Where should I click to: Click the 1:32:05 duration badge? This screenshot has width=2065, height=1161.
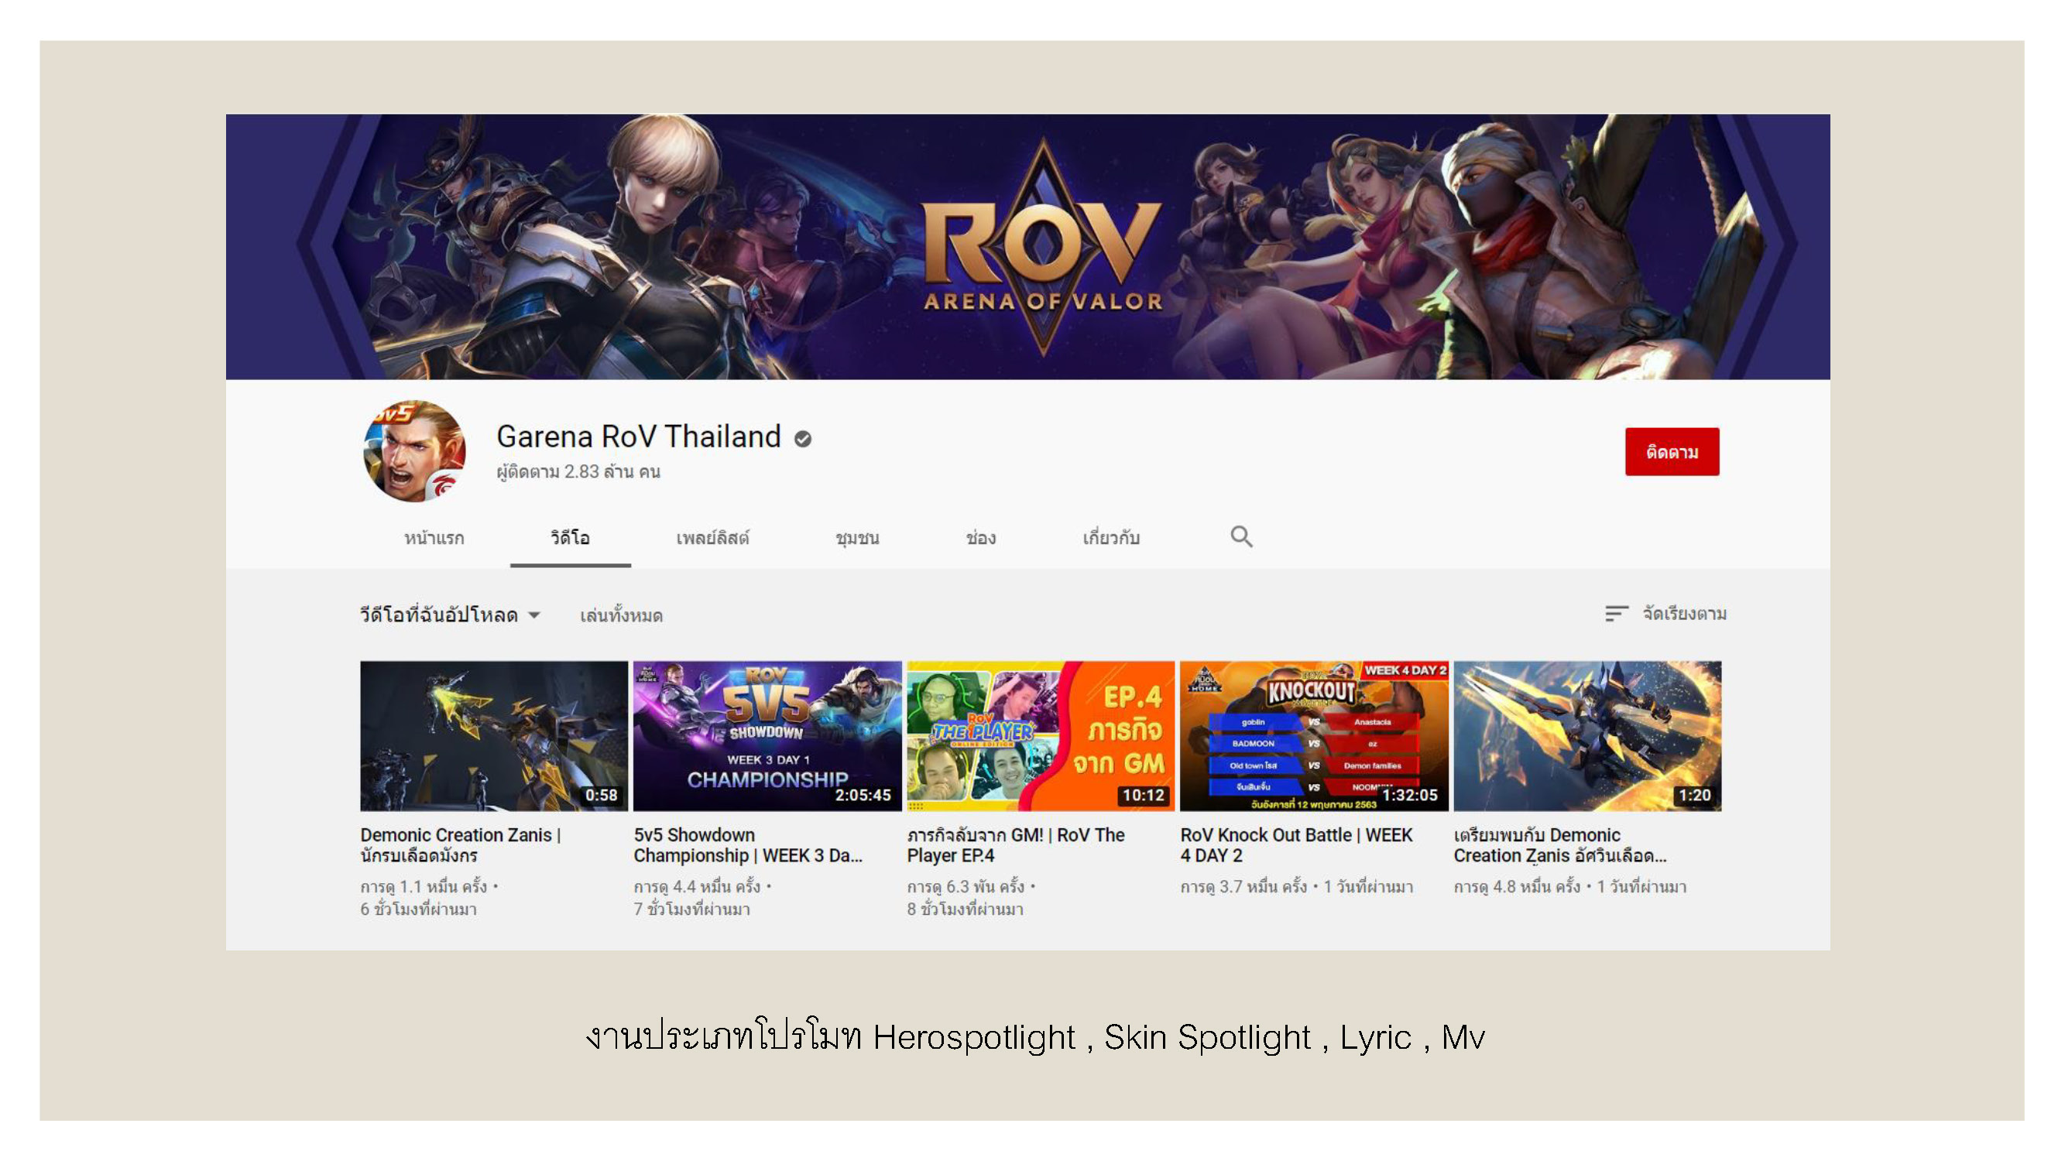[1410, 795]
